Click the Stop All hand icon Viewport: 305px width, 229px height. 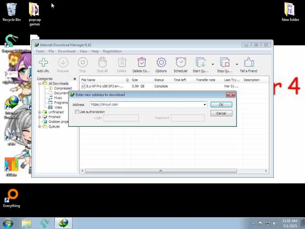click(x=102, y=63)
